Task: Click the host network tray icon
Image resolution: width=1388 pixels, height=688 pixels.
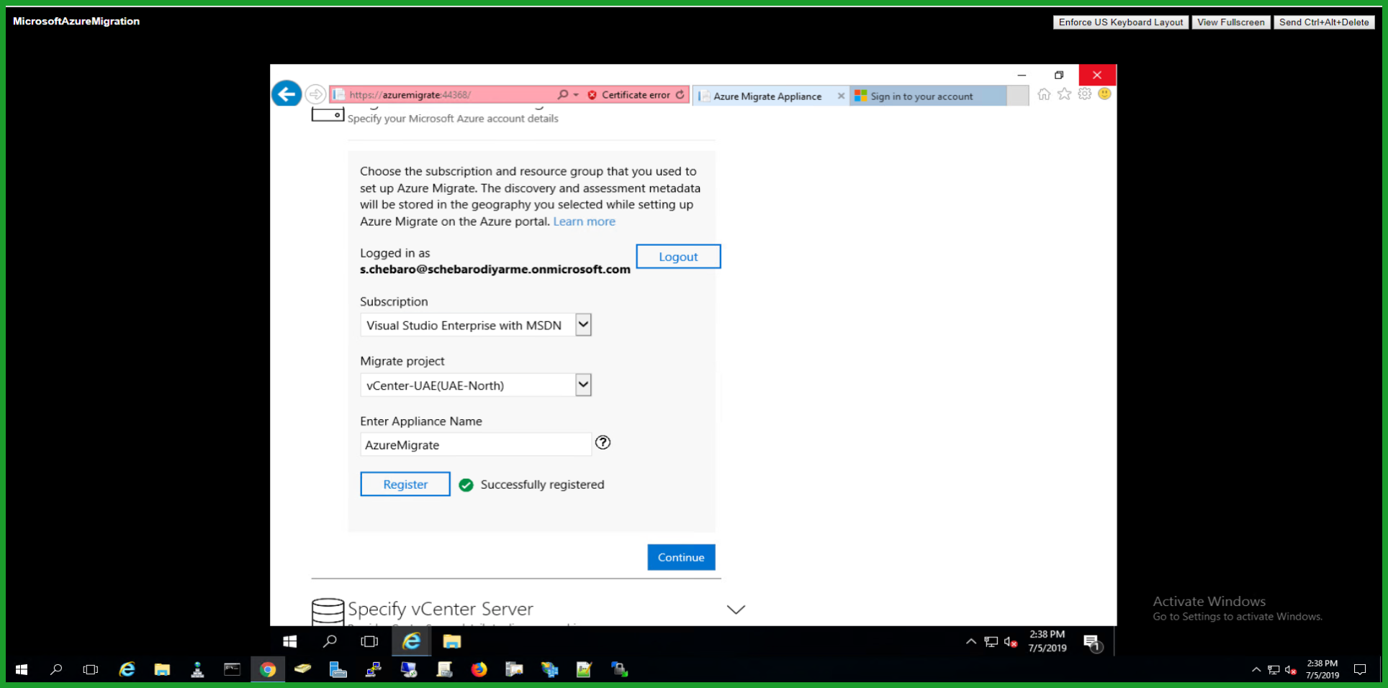Action: click(1274, 670)
